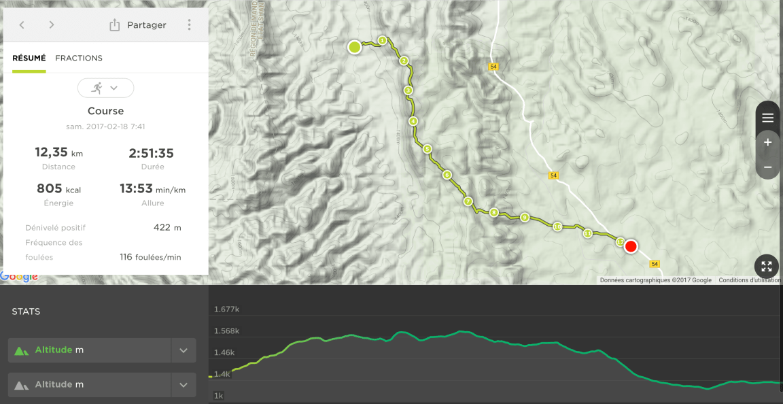This screenshot has width=783, height=404.
Task: Go to the next activity arrow
Action: click(x=52, y=25)
